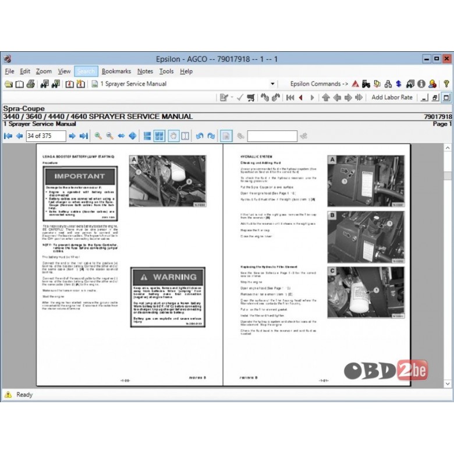Open the Search menu
This screenshot has height=454, width=454.
tap(86, 71)
